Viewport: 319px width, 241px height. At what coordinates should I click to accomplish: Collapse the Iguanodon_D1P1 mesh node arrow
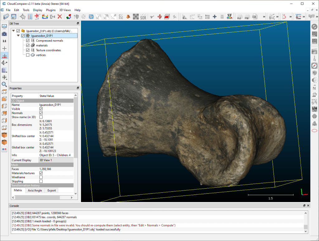coord(18,36)
